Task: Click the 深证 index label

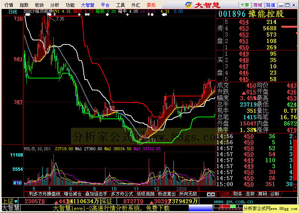Action: [x=106, y=201]
